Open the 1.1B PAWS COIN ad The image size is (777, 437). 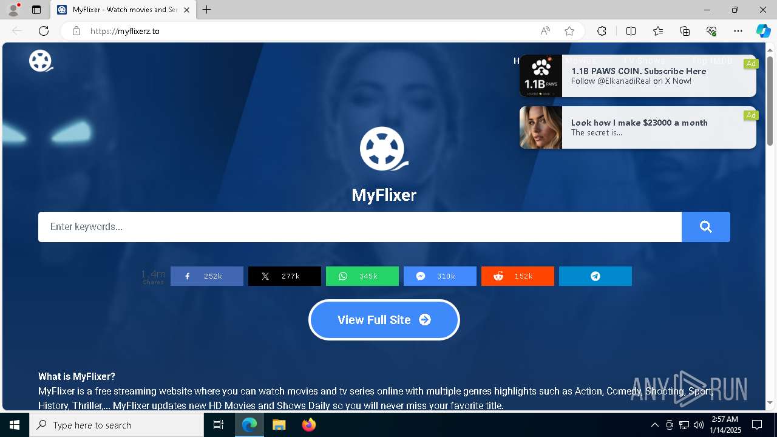[x=638, y=76]
